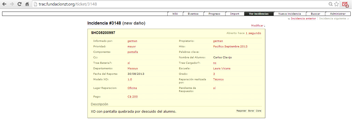
Task: Open the Buscar navigation item
Action: pos(315,14)
